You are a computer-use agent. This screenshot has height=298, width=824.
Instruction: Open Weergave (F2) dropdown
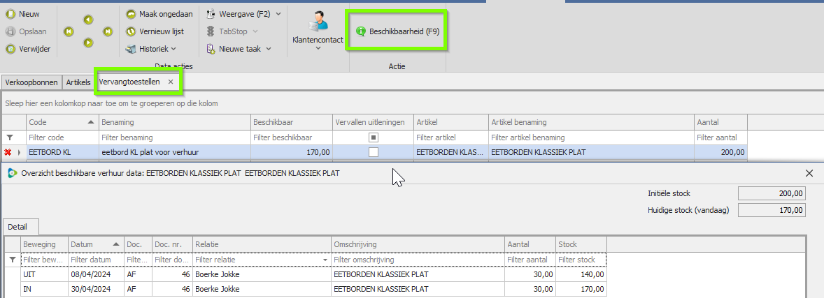[244, 14]
